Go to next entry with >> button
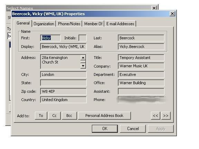The height and width of the screenshot is (149, 199). [166, 116]
